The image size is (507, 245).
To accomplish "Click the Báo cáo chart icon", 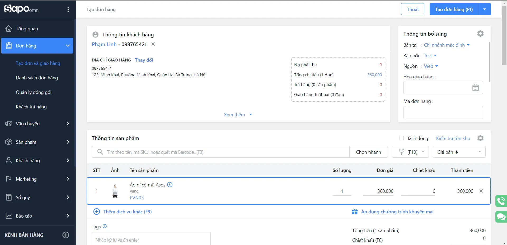I will click(9, 216).
